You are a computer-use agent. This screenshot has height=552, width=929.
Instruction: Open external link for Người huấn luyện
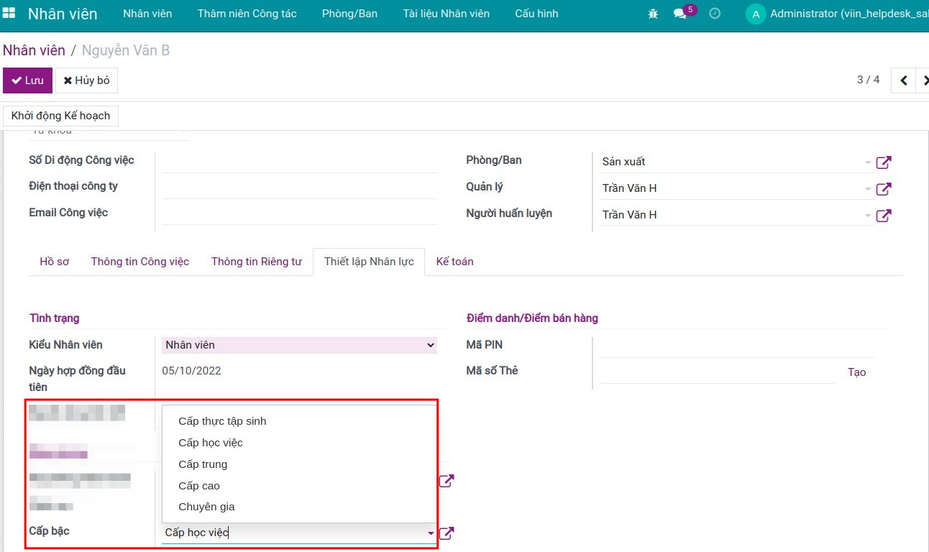pos(884,215)
